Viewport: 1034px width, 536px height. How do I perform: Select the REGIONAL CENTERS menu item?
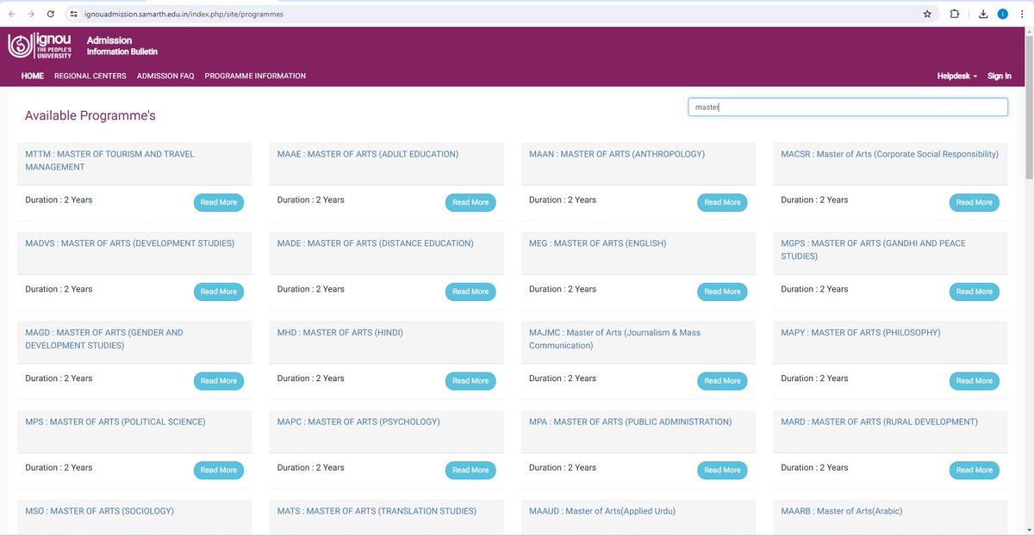[90, 76]
